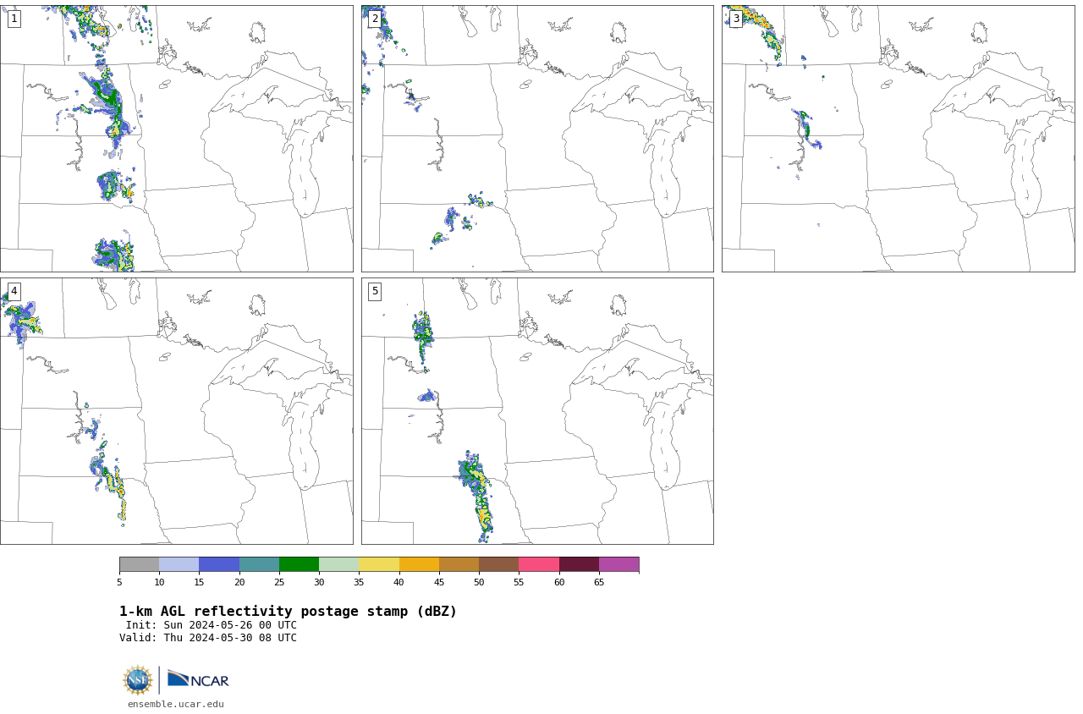Click the maroon 60-65 dBZ swatch
Image resolution: width=1083 pixels, height=714 pixels.
point(579,564)
